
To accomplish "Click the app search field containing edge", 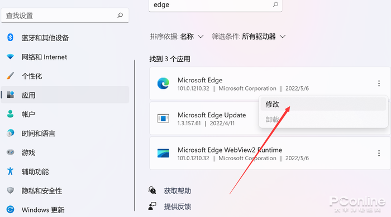I will click(x=216, y=5).
